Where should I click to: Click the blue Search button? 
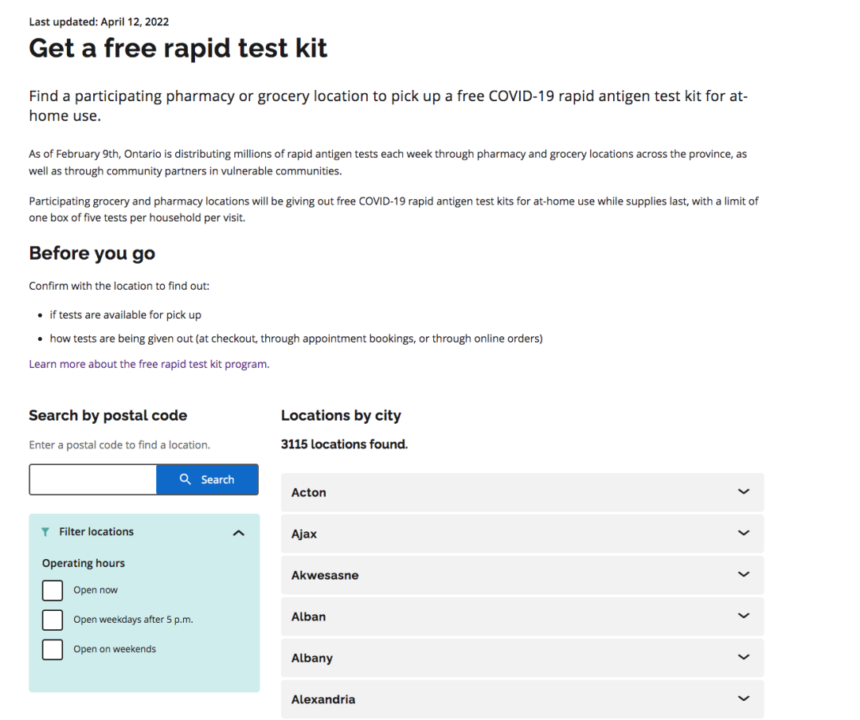[207, 479]
